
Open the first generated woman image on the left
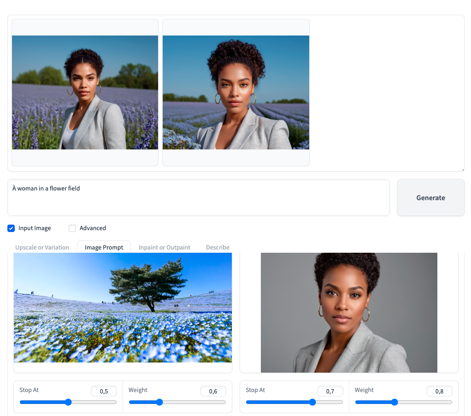click(x=85, y=92)
